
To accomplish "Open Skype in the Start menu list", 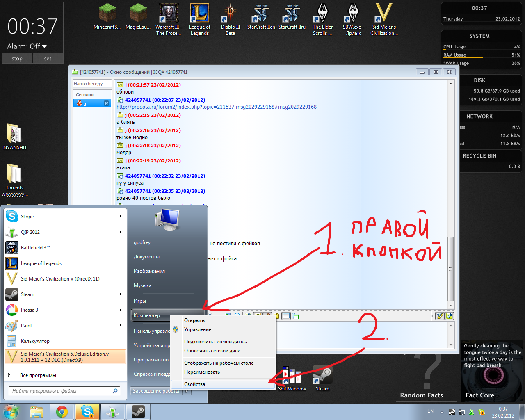I will coord(27,217).
